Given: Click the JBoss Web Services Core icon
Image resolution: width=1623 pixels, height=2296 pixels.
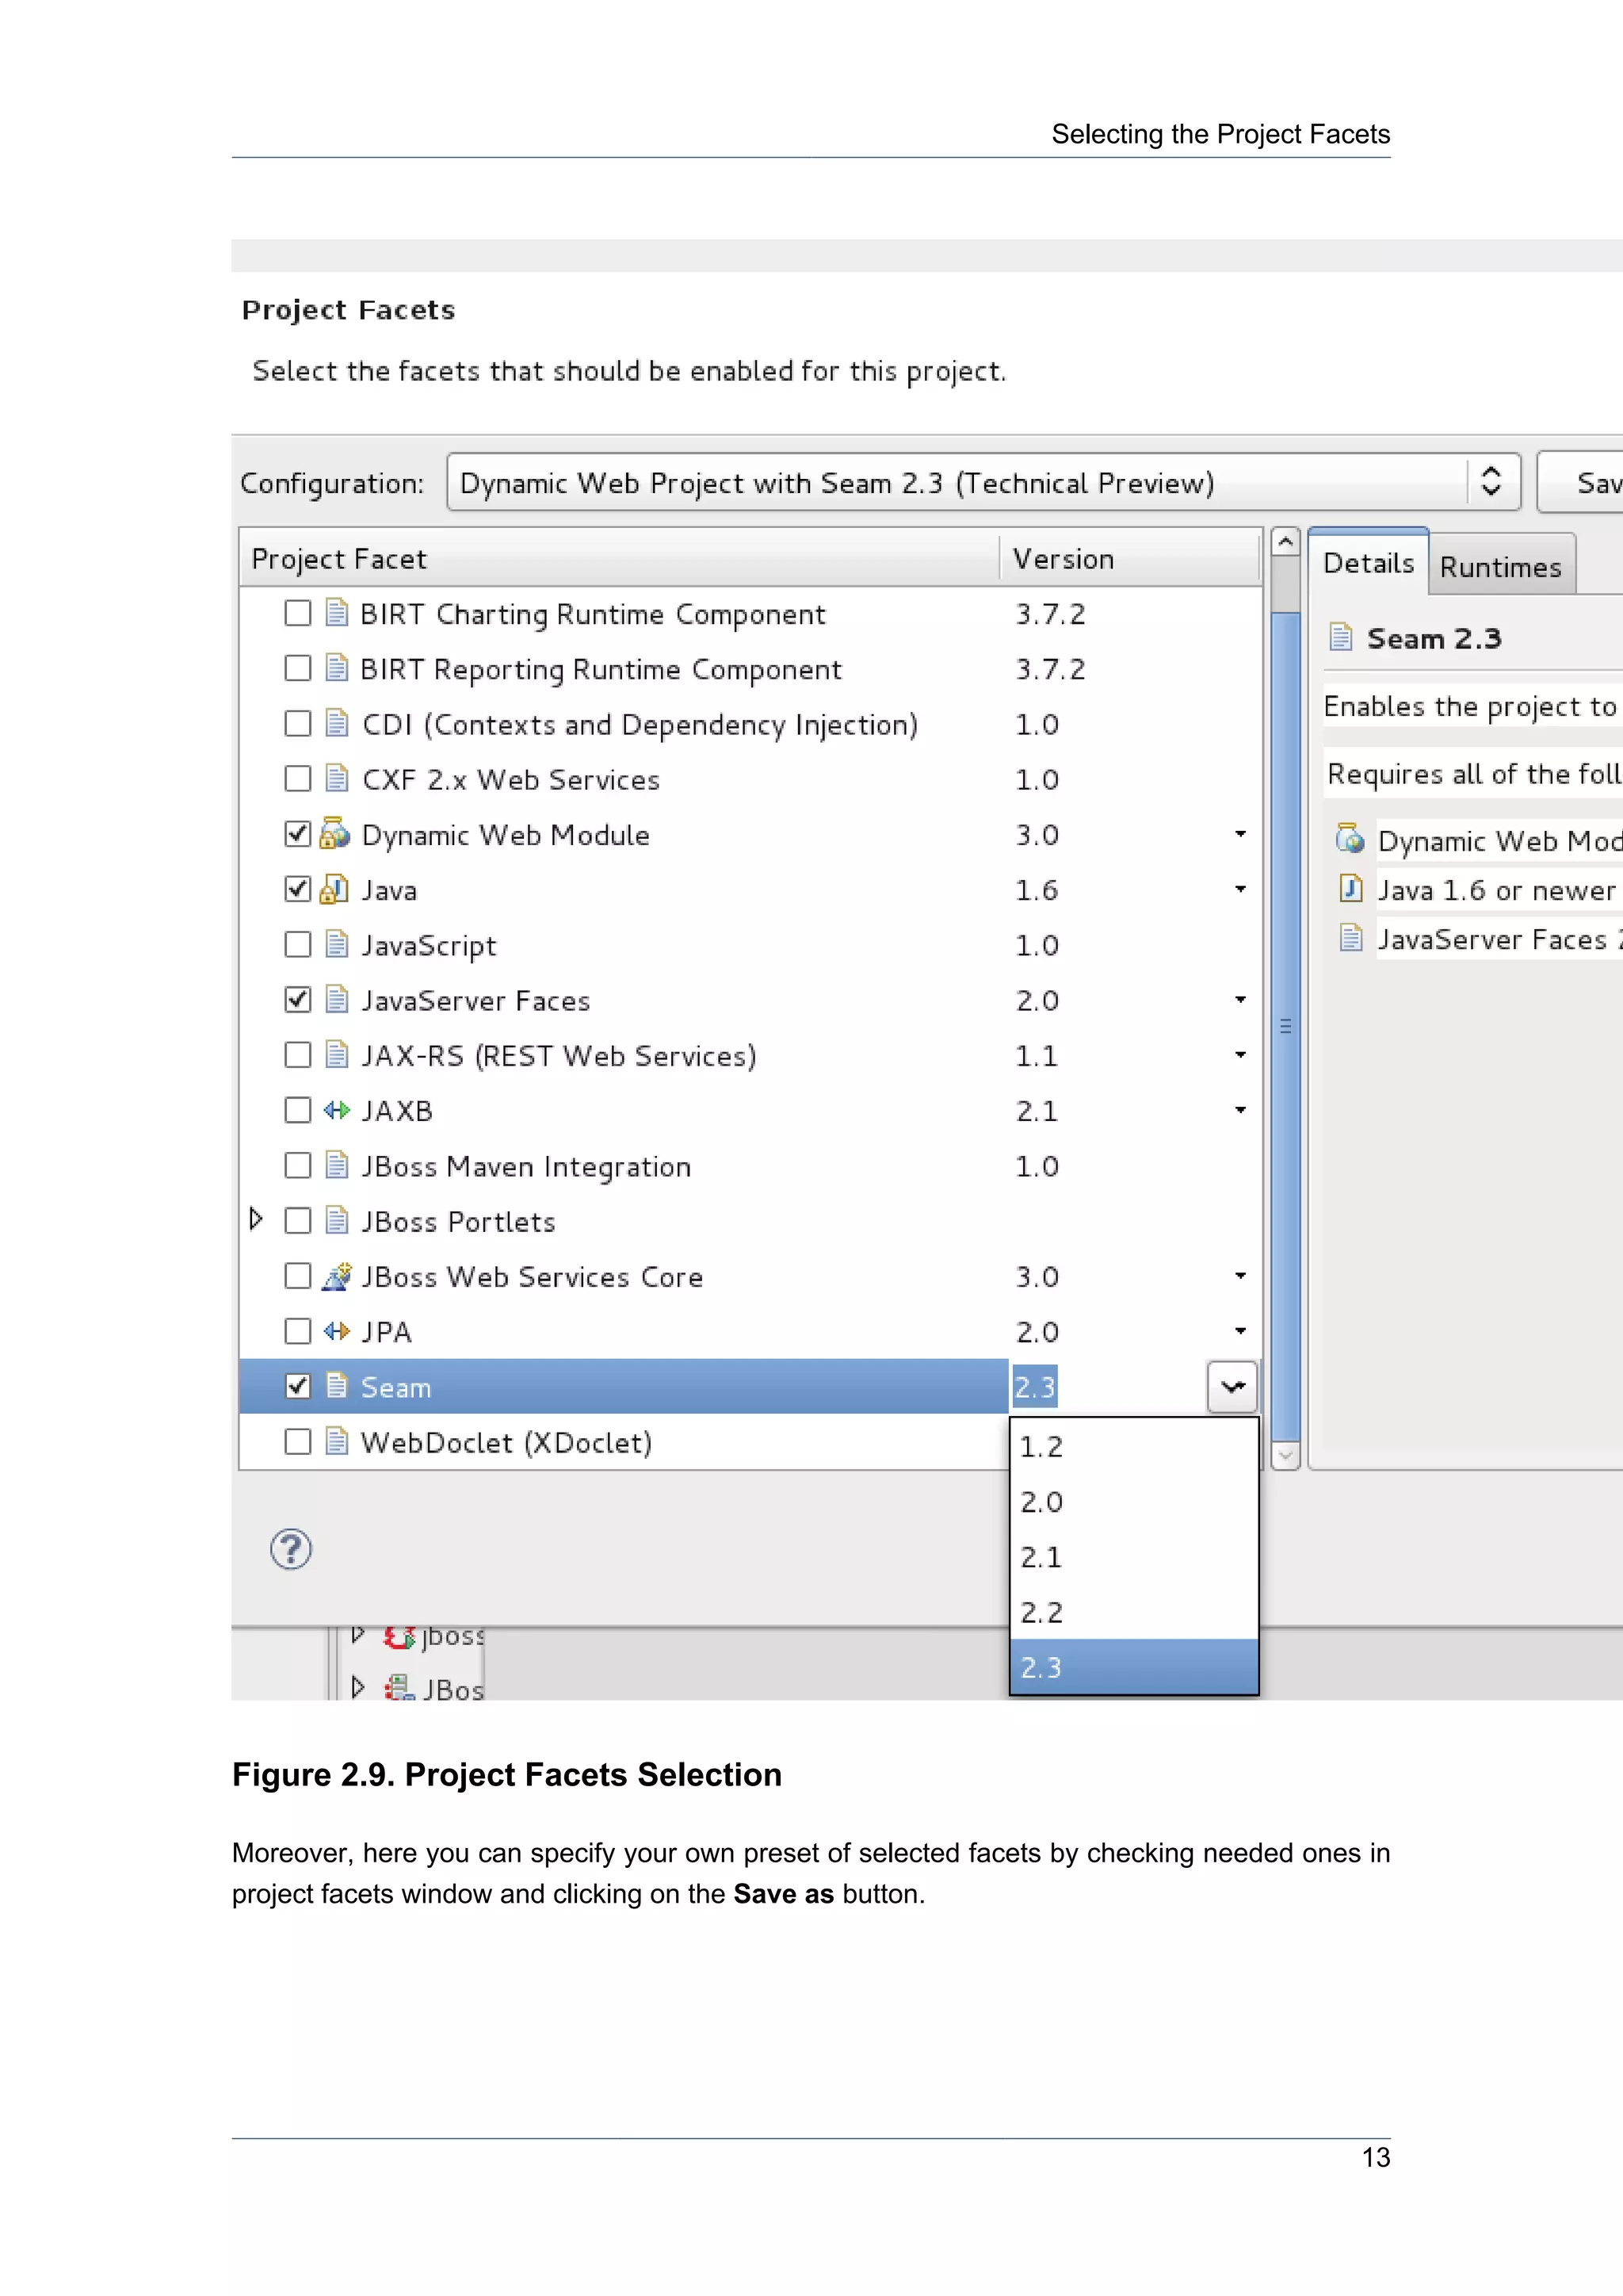Looking at the screenshot, I should (337, 1276).
